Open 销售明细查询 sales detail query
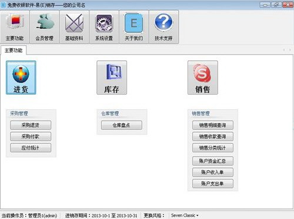Screen dimensions: 294x219 pyautogui.click(x=213, y=125)
